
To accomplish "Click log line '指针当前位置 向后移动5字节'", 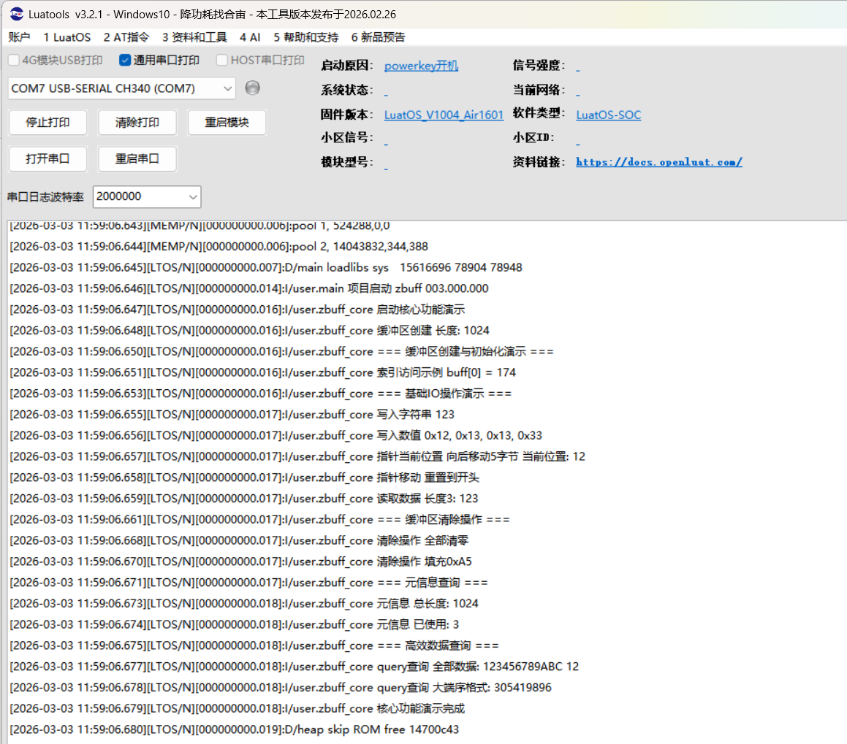I will point(297,457).
